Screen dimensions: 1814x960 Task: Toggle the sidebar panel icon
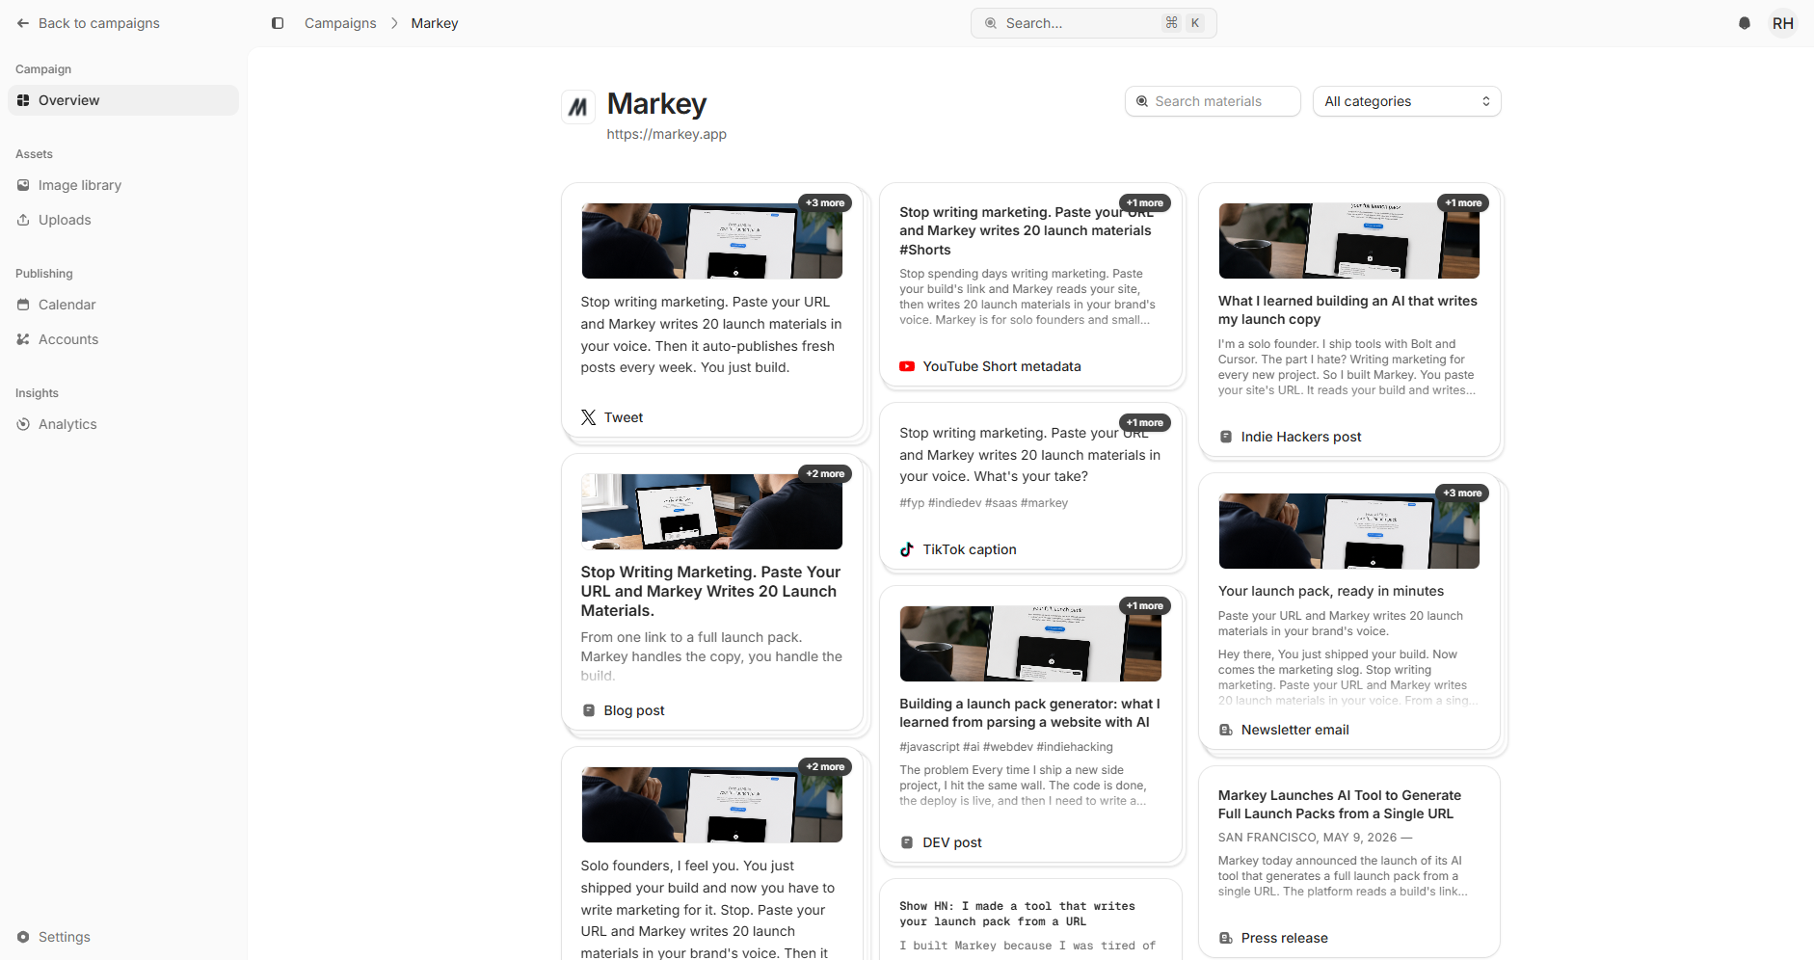coord(278,23)
